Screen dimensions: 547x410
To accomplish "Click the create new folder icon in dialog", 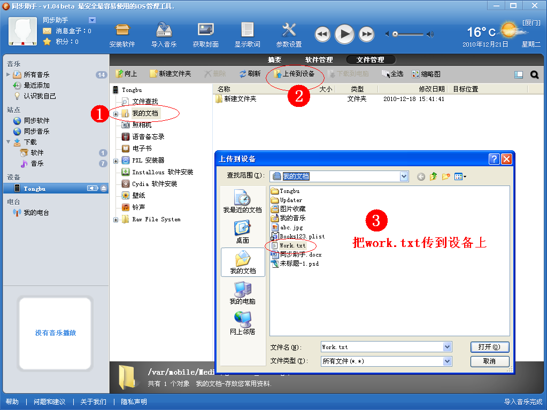I will (x=445, y=176).
